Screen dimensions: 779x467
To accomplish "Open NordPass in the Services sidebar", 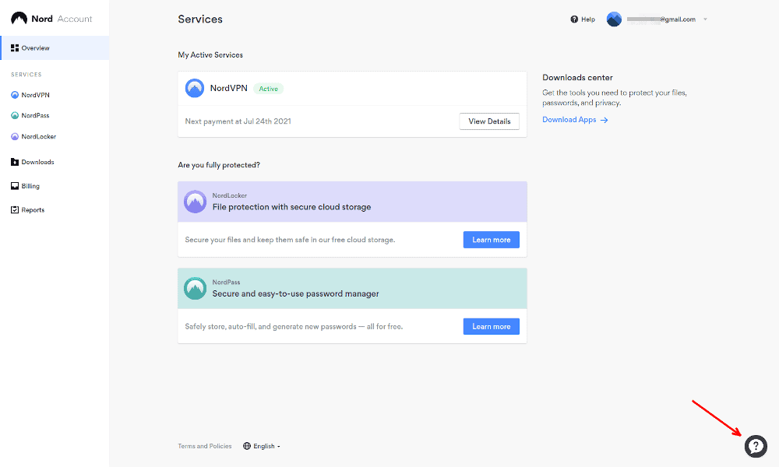I will (35, 115).
